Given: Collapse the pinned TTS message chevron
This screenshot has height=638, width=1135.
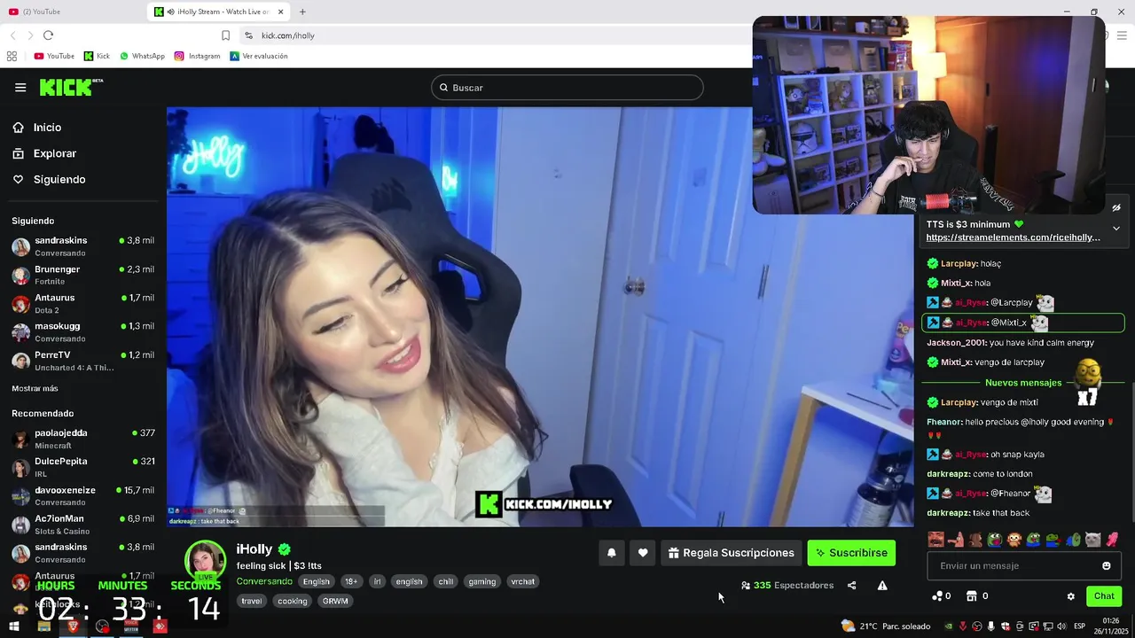Looking at the screenshot, I should coord(1116,229).
